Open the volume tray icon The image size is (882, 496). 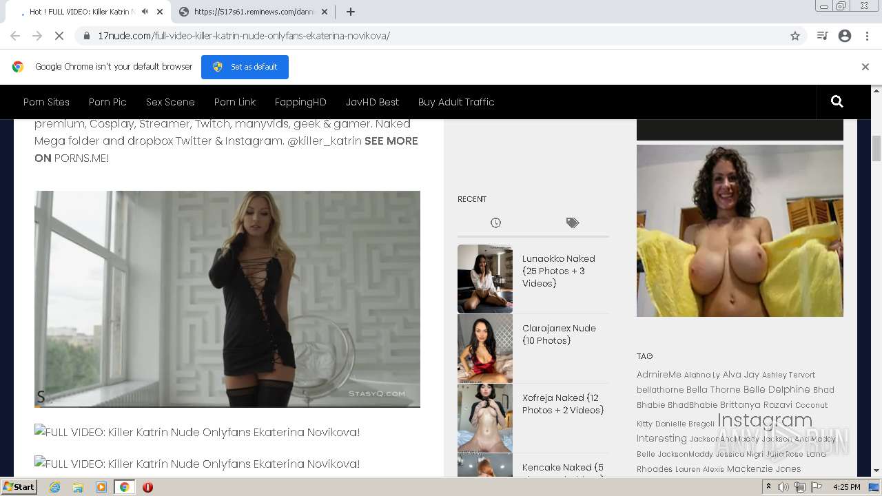783,487
